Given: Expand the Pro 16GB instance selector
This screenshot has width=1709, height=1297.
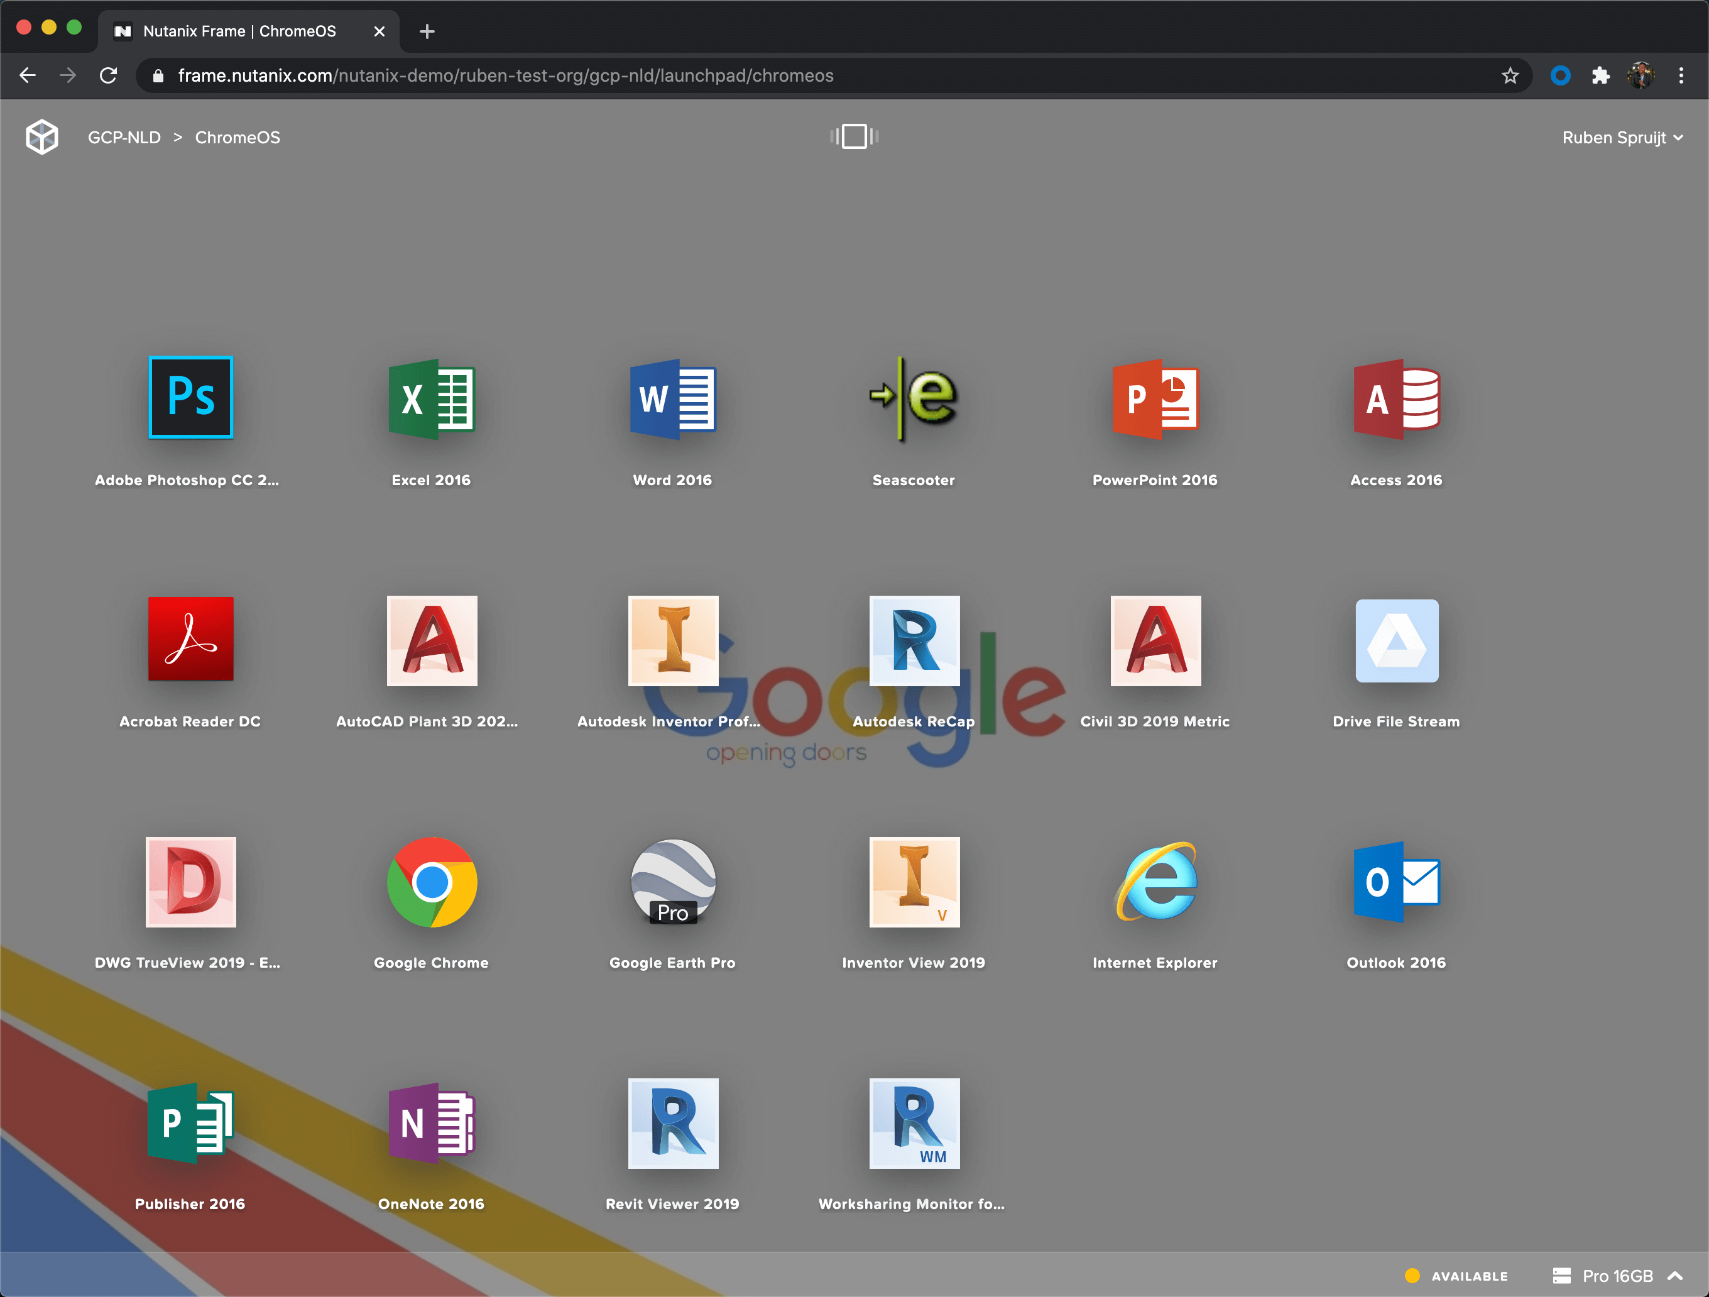Looking at the screenshot, I should 1617,1276.
